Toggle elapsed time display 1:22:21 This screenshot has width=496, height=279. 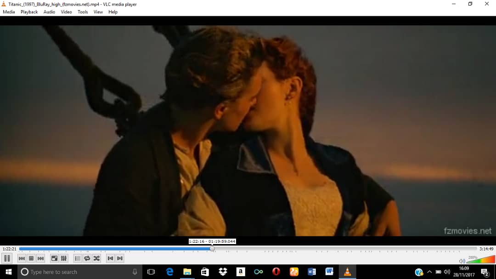click(x=9, y=249)
